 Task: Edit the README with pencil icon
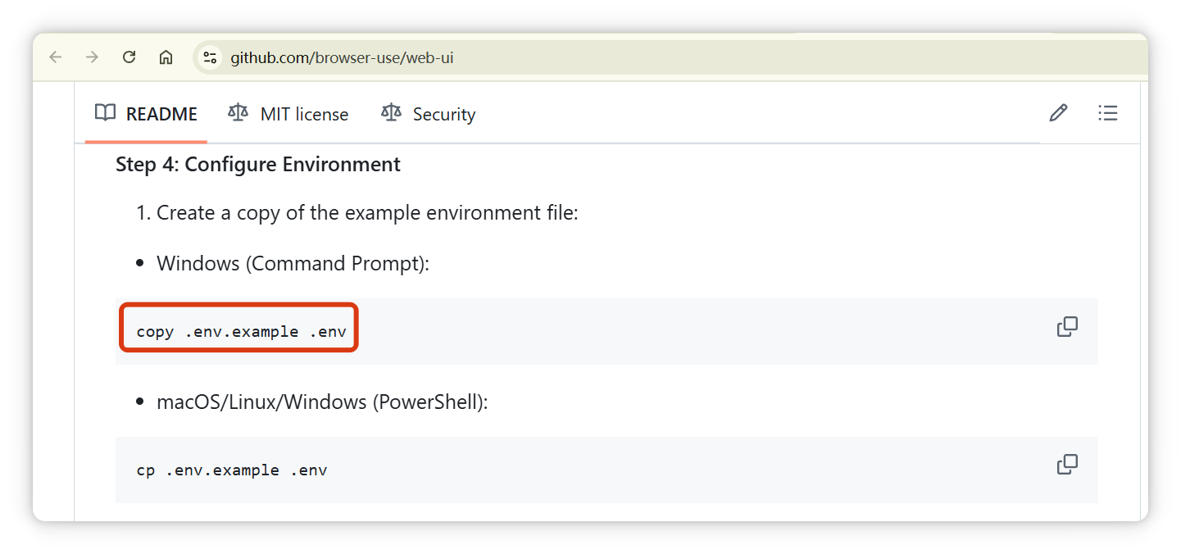(1058, 113)
